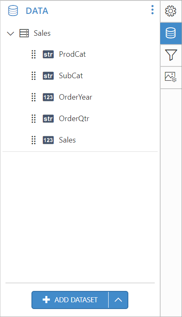182x317 pixels.
Task: Open the image settings panel
Action: (x=171, y=77)
